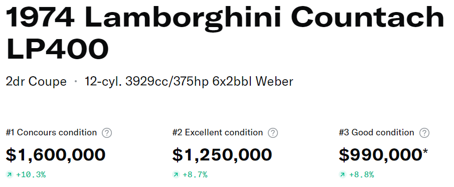
Task: Choose the #3 Good condition label
Action: point(376,132)
